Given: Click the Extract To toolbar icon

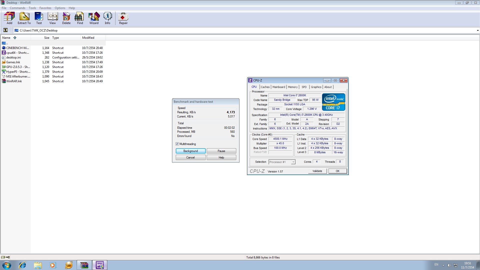Looking at the screenshot, I should point(24,18).
